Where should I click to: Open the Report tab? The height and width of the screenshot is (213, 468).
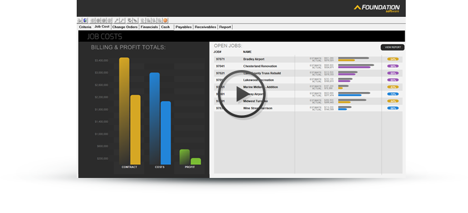pyautogui.click(x=225, y=27)
